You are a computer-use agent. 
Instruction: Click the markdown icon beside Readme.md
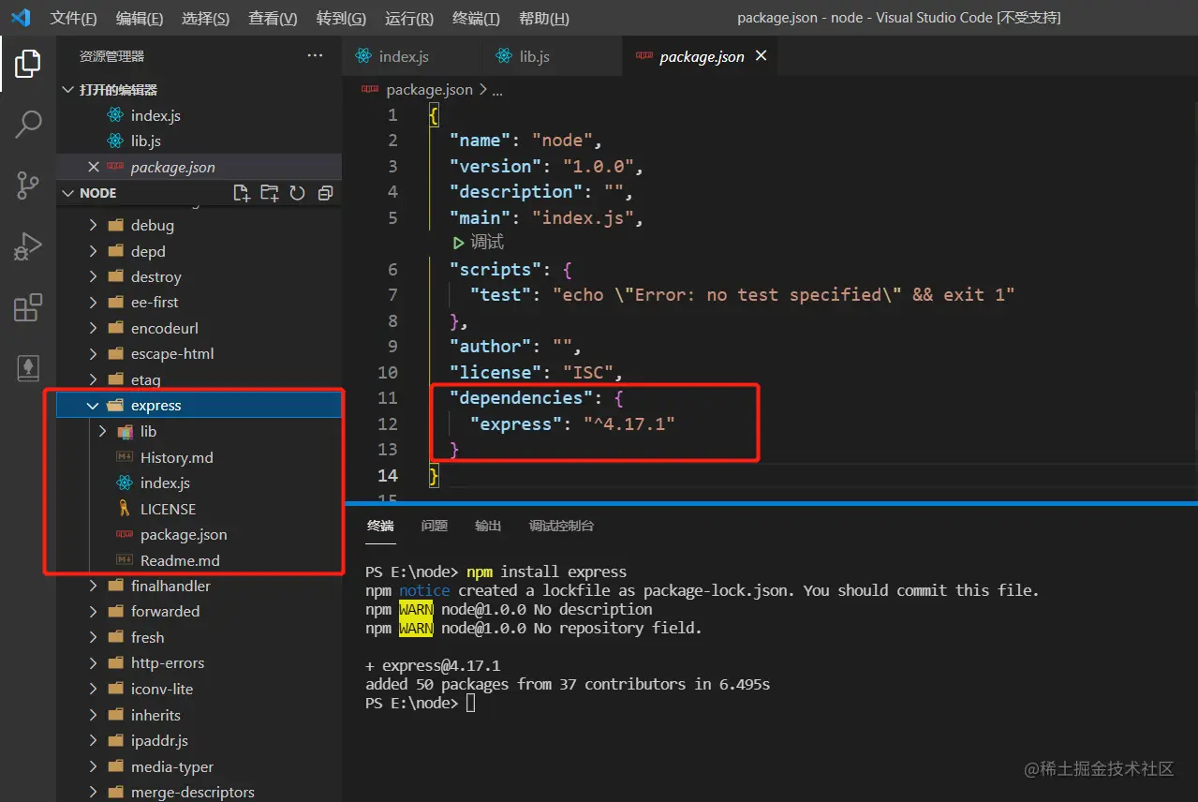125,560
